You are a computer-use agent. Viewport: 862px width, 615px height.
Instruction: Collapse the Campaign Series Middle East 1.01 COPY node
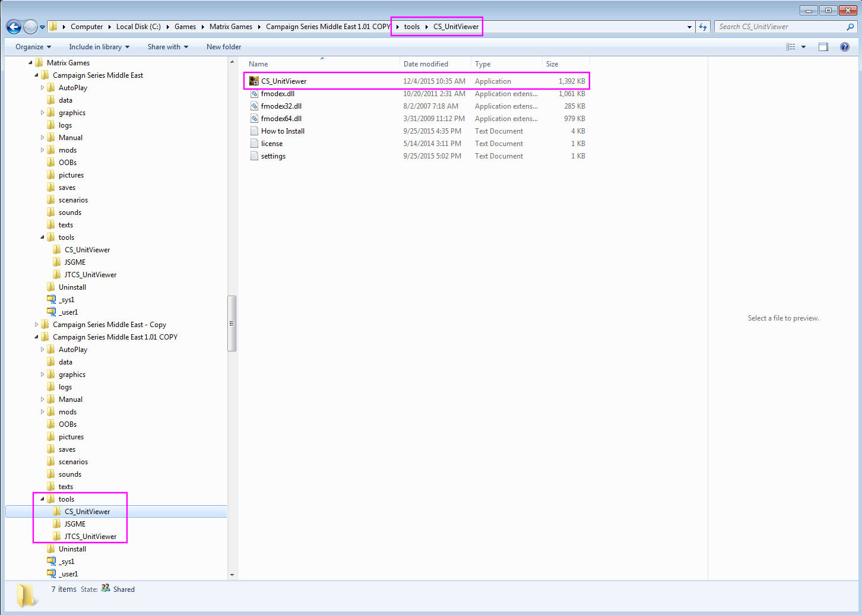36,337
